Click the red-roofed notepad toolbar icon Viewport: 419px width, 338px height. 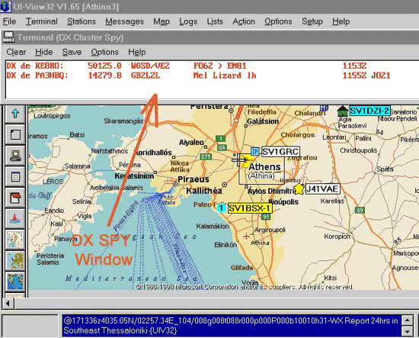15,198
